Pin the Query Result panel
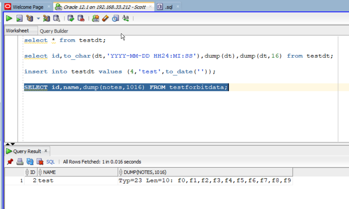349x209 pixels. tap(10, 162)
